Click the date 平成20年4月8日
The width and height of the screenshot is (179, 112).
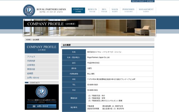coord(93,63)
